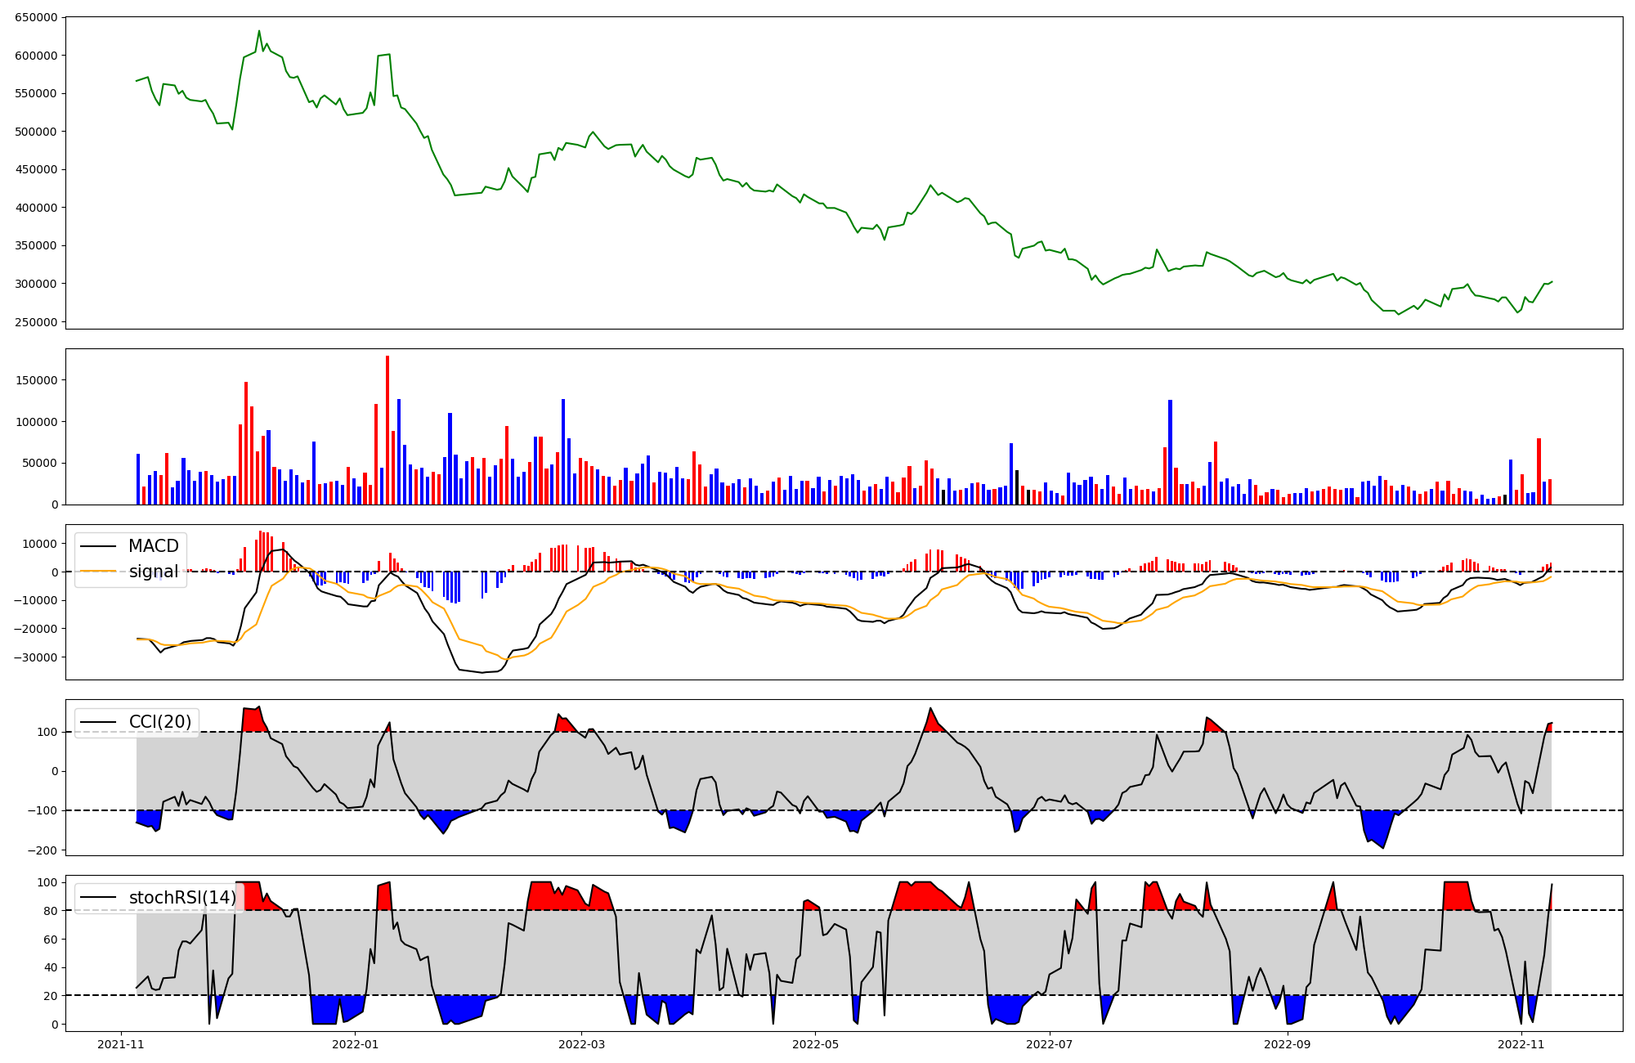Click the 2022-07 x-axis date label
Screen dimensions: 1635x1063
[x=1049, y=1044]
